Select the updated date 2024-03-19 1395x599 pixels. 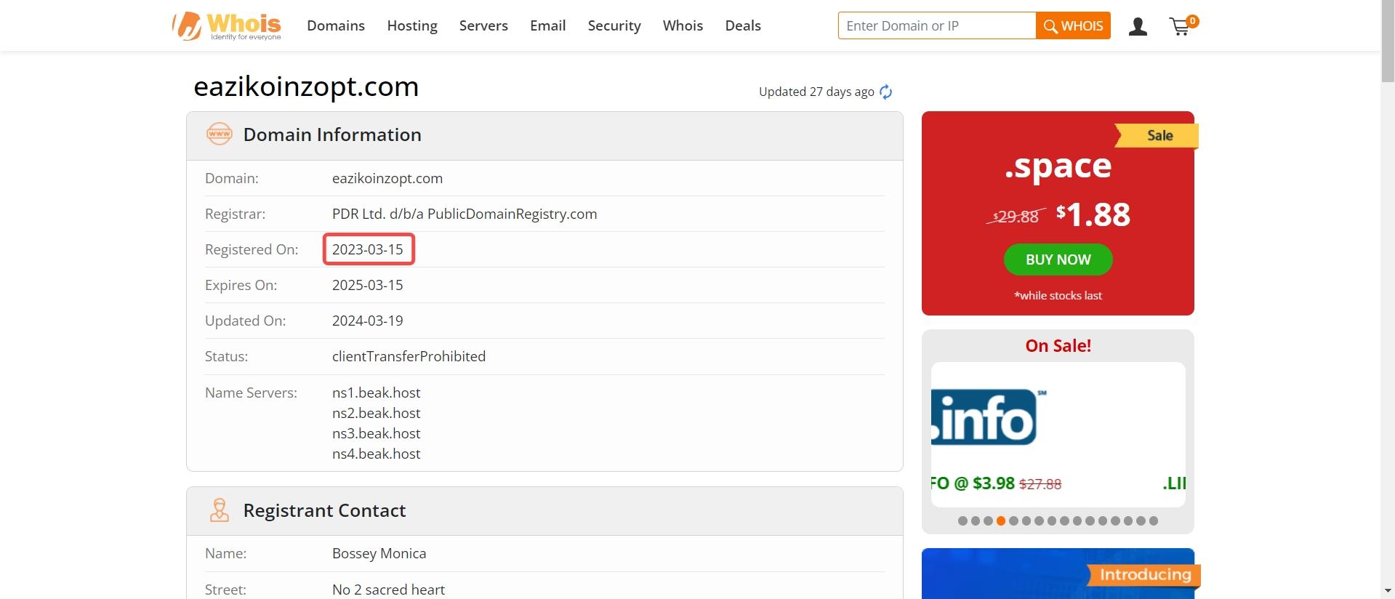click(x=368, y=321)
